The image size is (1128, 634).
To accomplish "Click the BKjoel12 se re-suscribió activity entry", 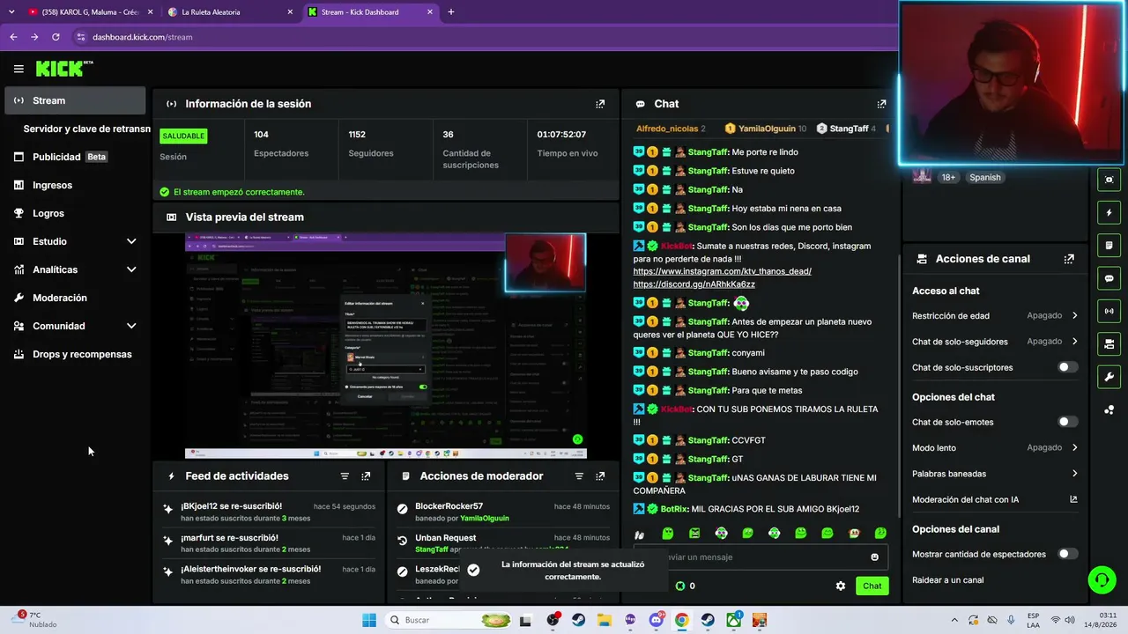I will [270, 512].
